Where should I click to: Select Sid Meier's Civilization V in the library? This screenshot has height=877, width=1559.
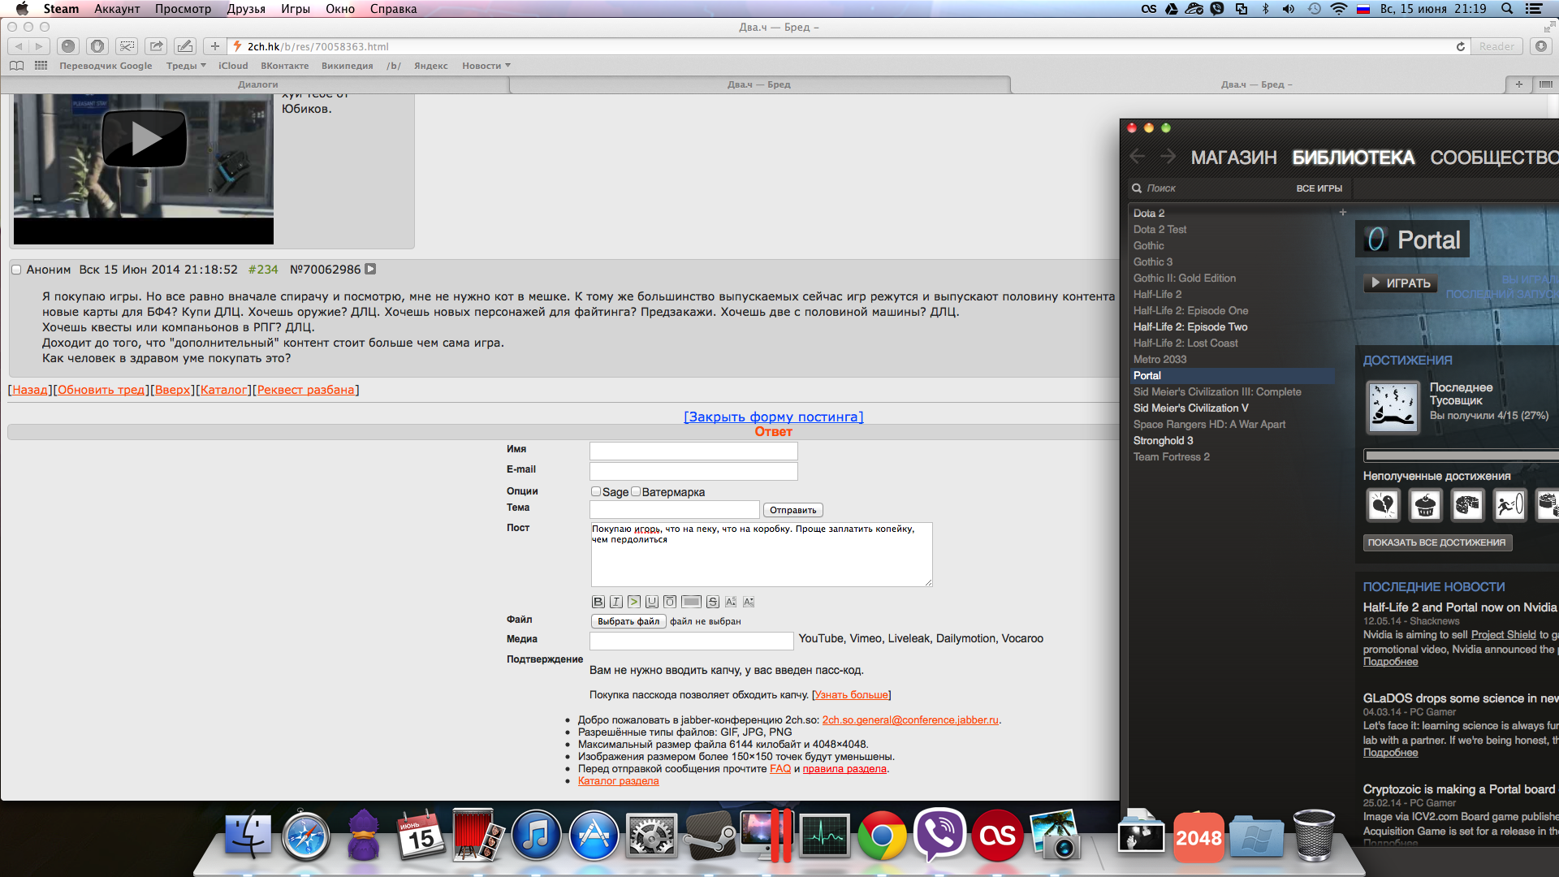[x=1190, y=408]
